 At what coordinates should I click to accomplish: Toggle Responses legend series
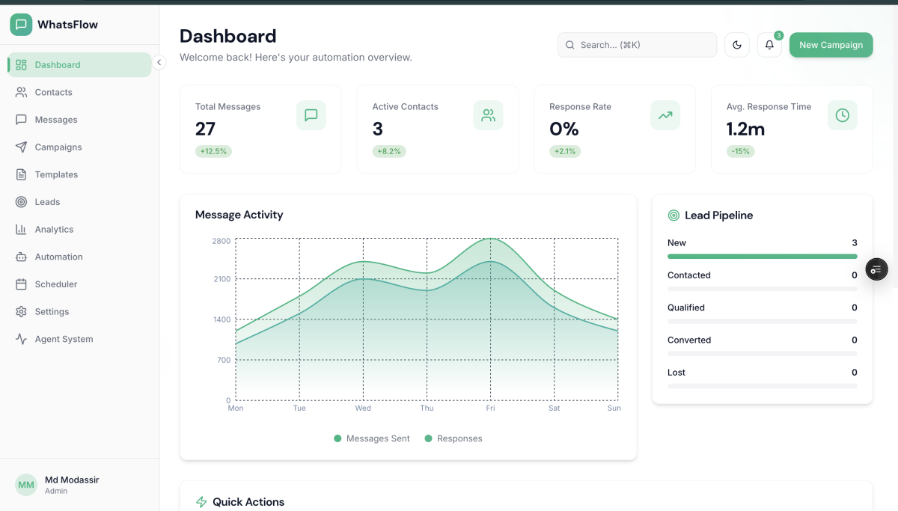pos(453,438)
